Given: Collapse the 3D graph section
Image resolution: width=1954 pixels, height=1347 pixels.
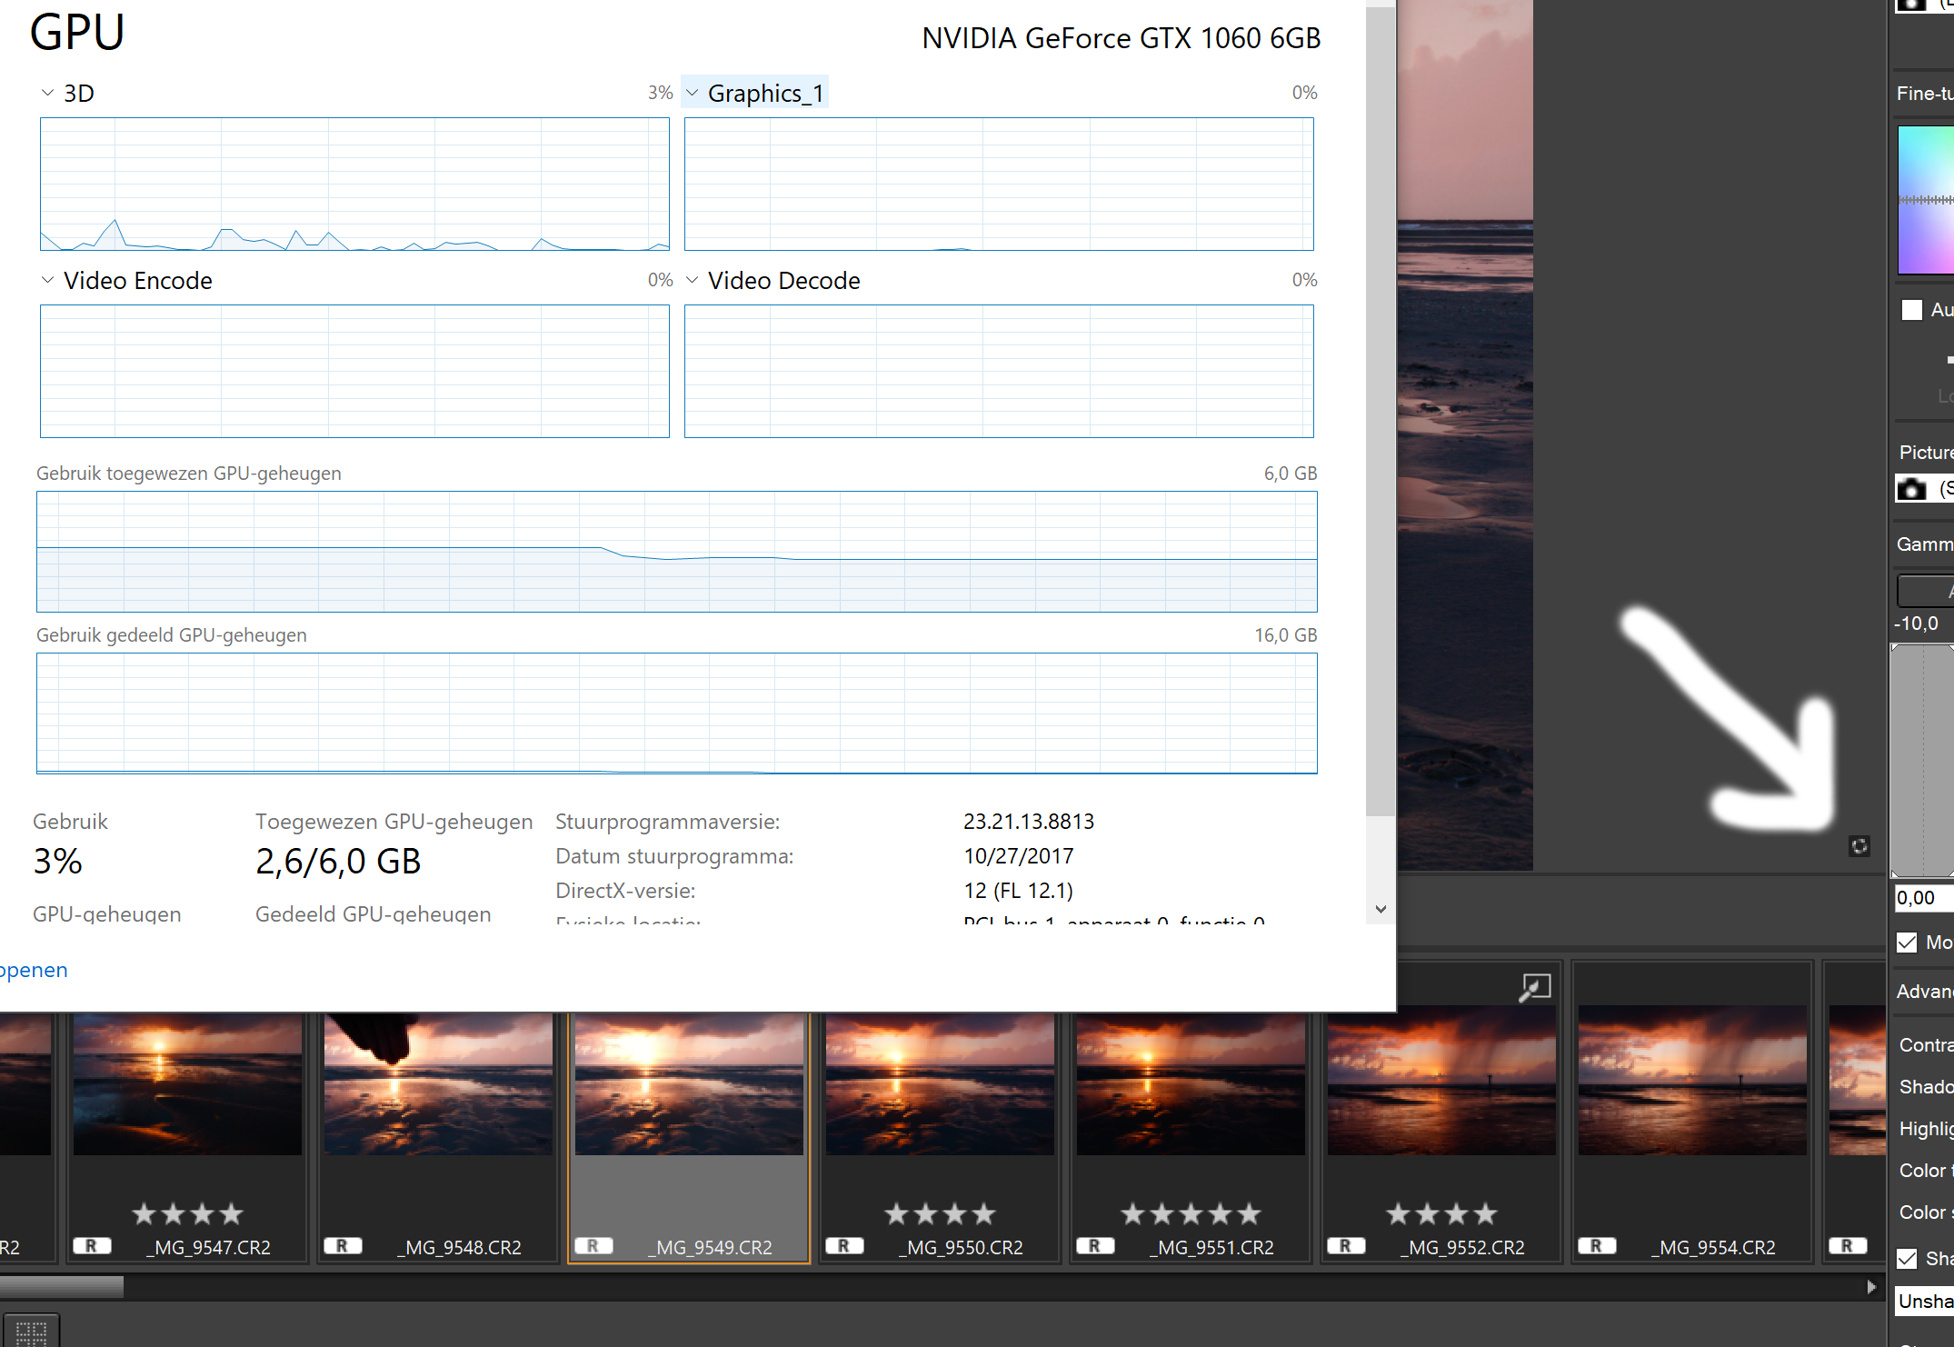Looking at the screenshot, I should 46,92.
